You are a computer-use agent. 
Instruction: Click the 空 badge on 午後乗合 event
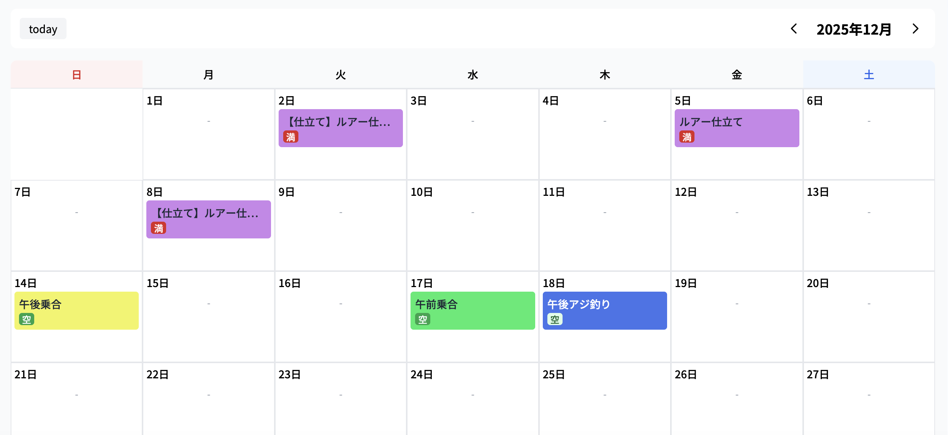[x=27, y=319]
